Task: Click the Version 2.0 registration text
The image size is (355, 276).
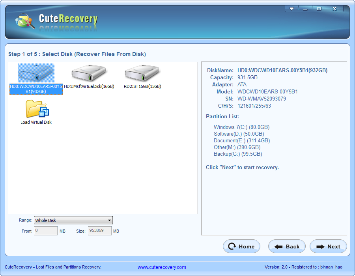Action: [x=303, y=267]
